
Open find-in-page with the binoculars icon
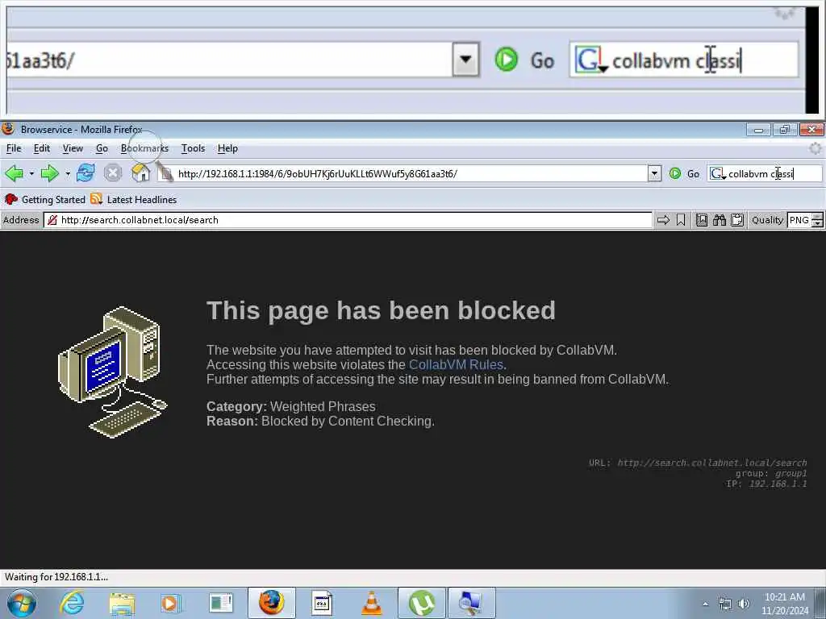click(x=719, y=220)
